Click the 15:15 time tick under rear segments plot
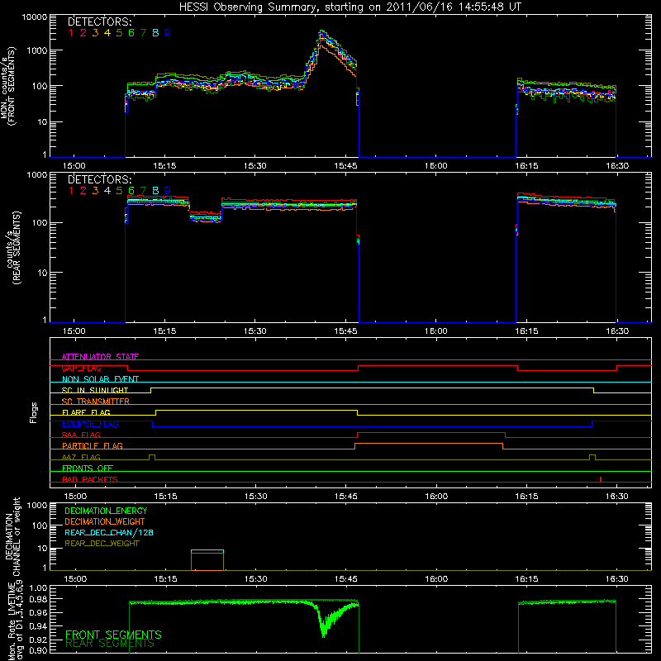This screenshot has height=661, width=661. tap(164, 331)
